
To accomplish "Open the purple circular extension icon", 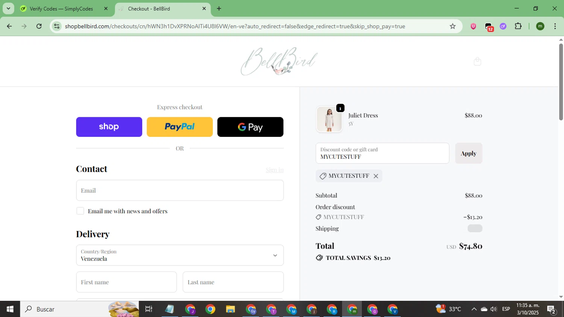I will coord(503,26).
